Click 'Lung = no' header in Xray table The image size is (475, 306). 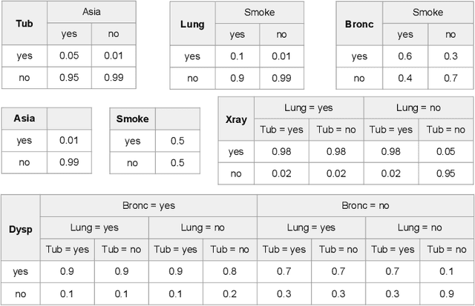click(419, 107)
